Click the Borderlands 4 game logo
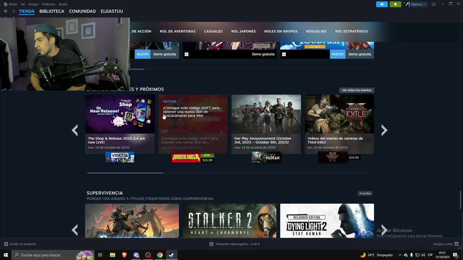This screenshot has height=260, width=463. 186,157
